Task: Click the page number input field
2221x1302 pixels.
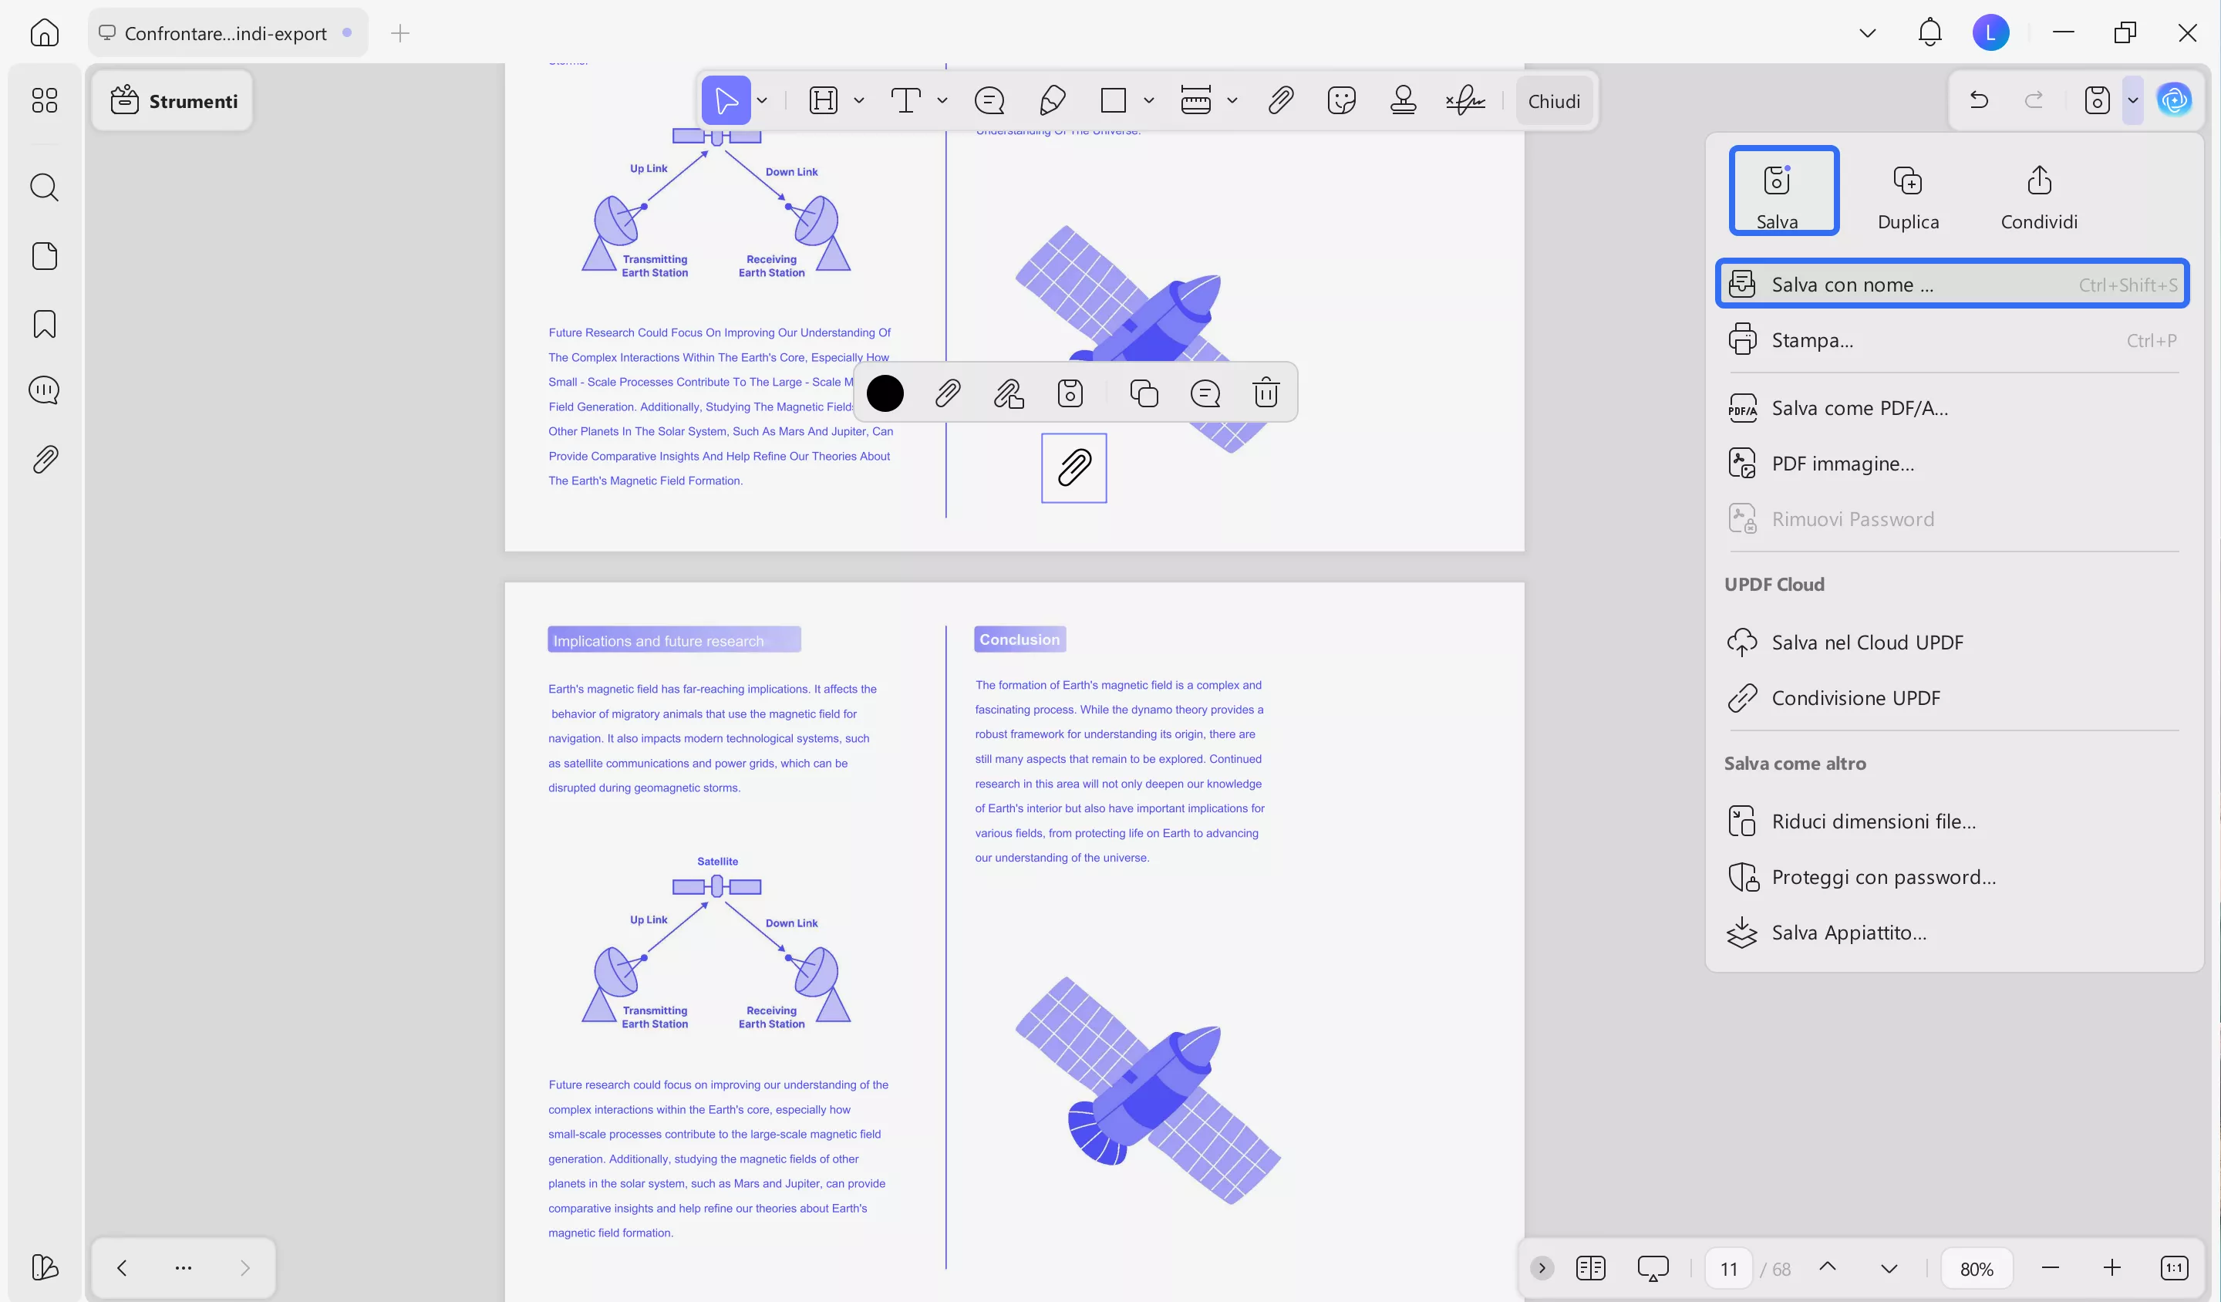Action: click(x=1728, y=1269)
